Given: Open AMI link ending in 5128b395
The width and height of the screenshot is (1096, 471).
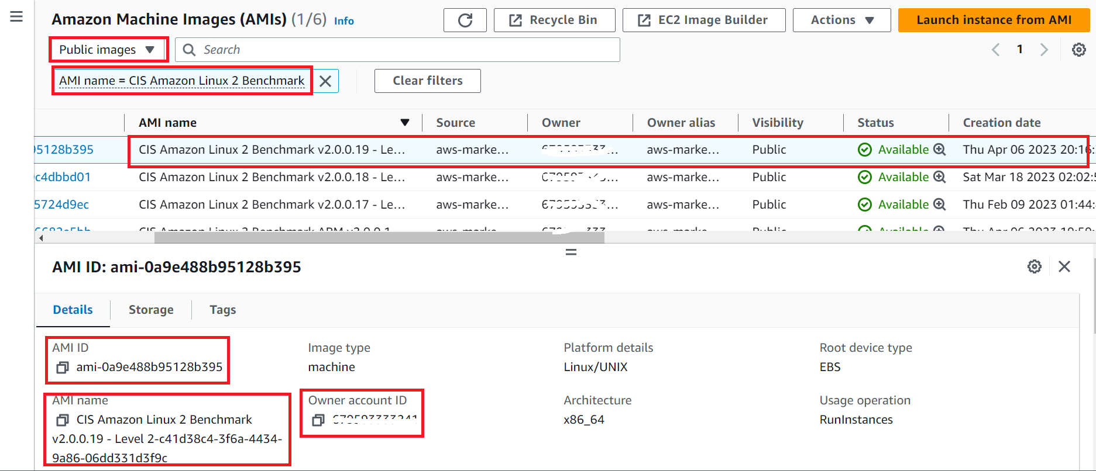Looking at the screenshot, I should point(64,150).
